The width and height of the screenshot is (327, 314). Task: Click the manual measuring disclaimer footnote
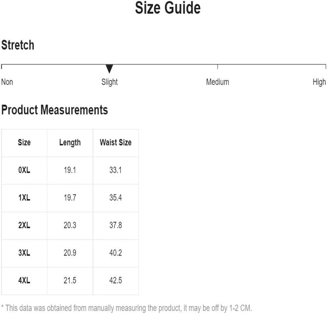(x=127, y=308)
